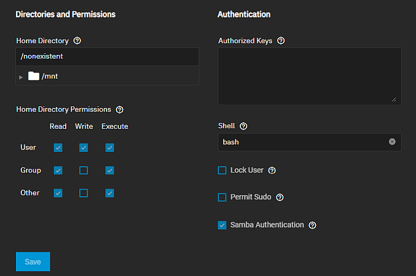The width and height of the screenshot is (416, 276).
Task: Show the Permit Sudo help tooltip
Action: pos(280,197)
